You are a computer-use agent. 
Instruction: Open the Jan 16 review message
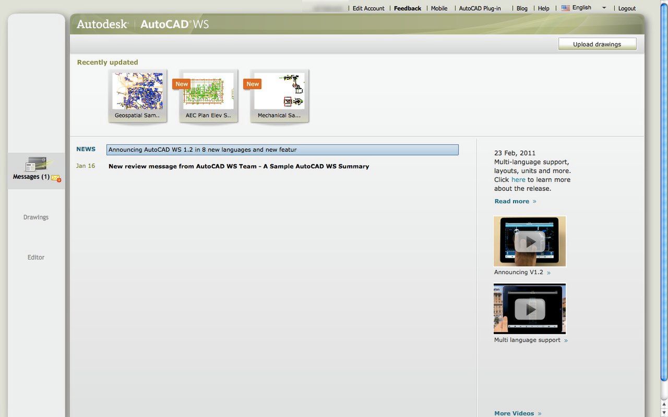[x=238, y=166]
